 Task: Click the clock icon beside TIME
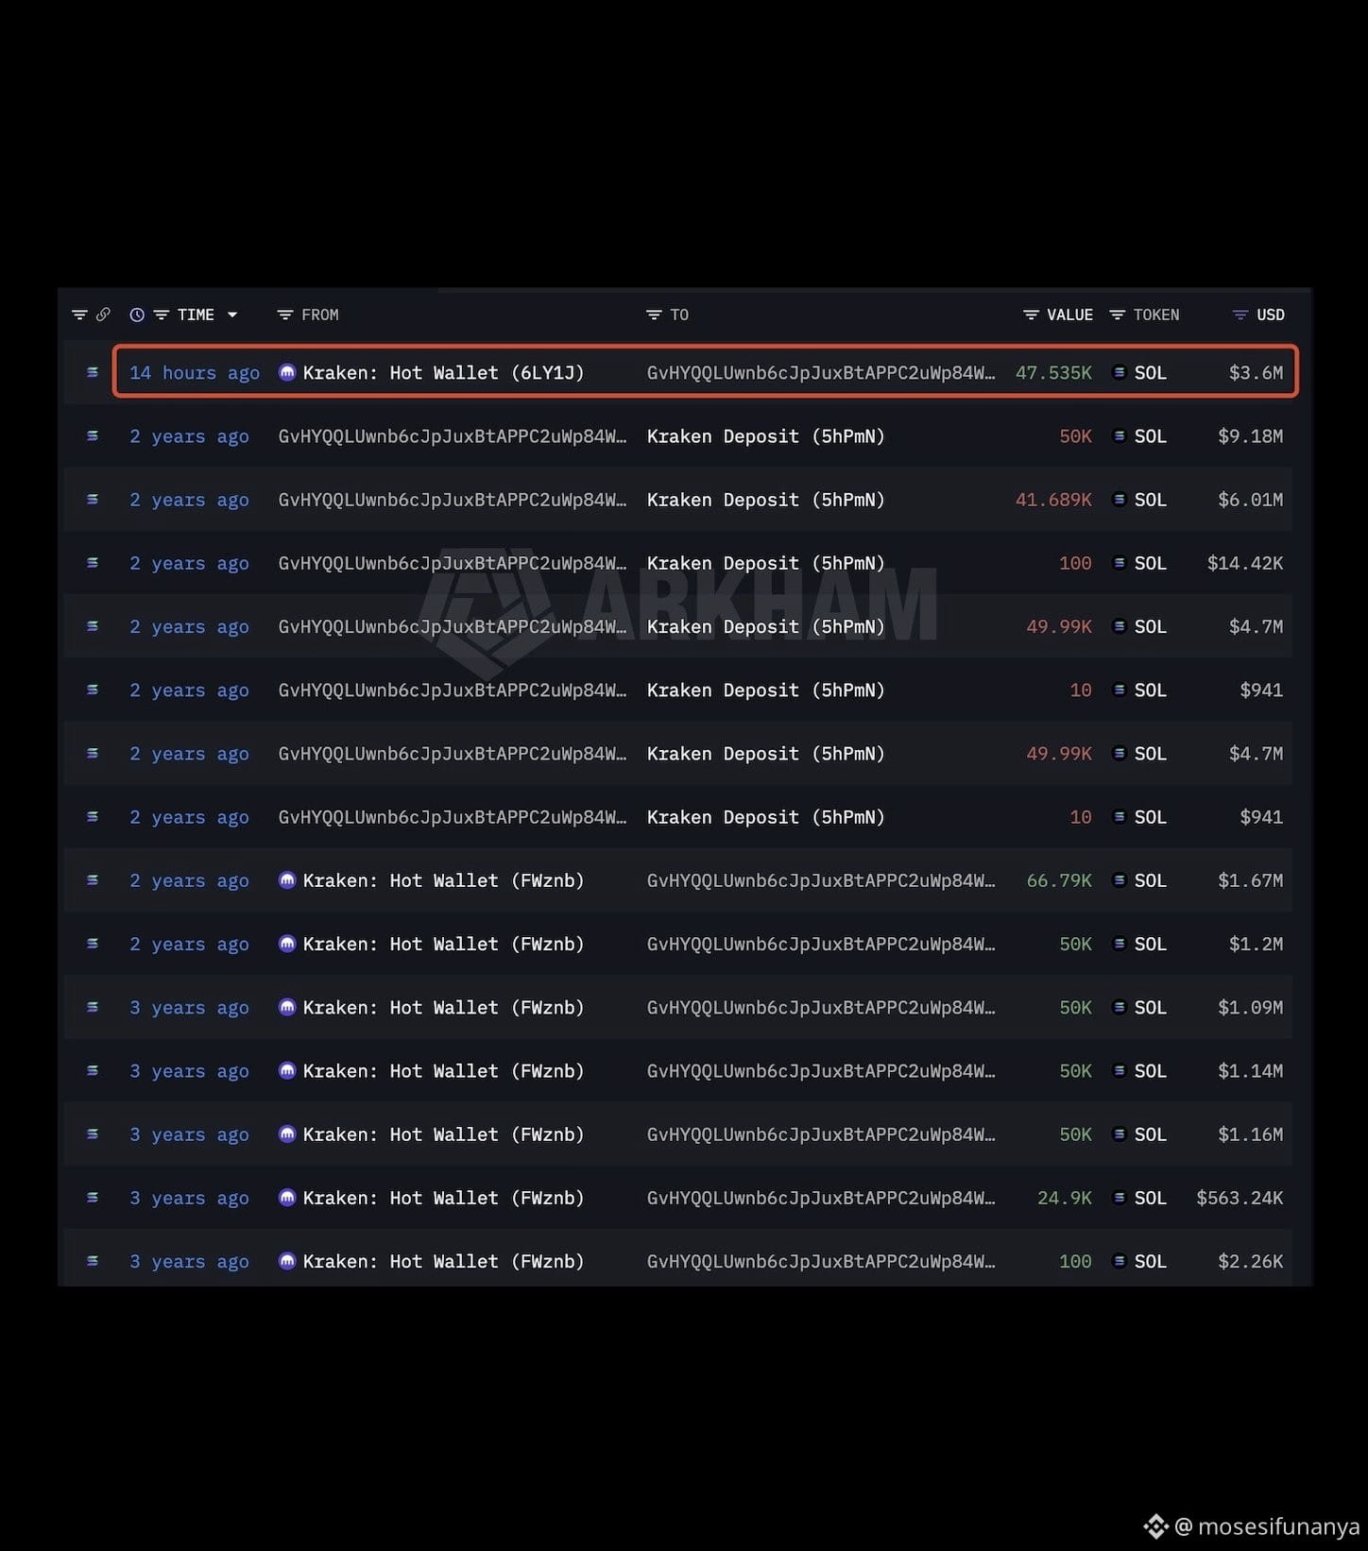pos(137,315)
